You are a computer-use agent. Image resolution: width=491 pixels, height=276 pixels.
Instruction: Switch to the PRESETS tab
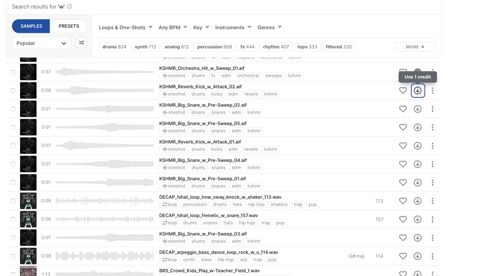tap(69, 26)
